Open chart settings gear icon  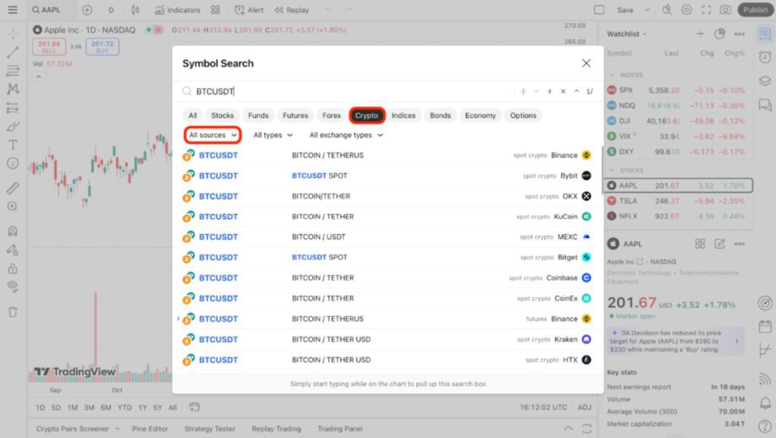(x=687, y=10)
